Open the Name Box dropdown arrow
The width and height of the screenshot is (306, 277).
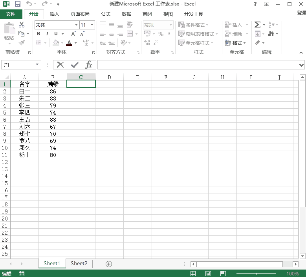click(37, 65)
